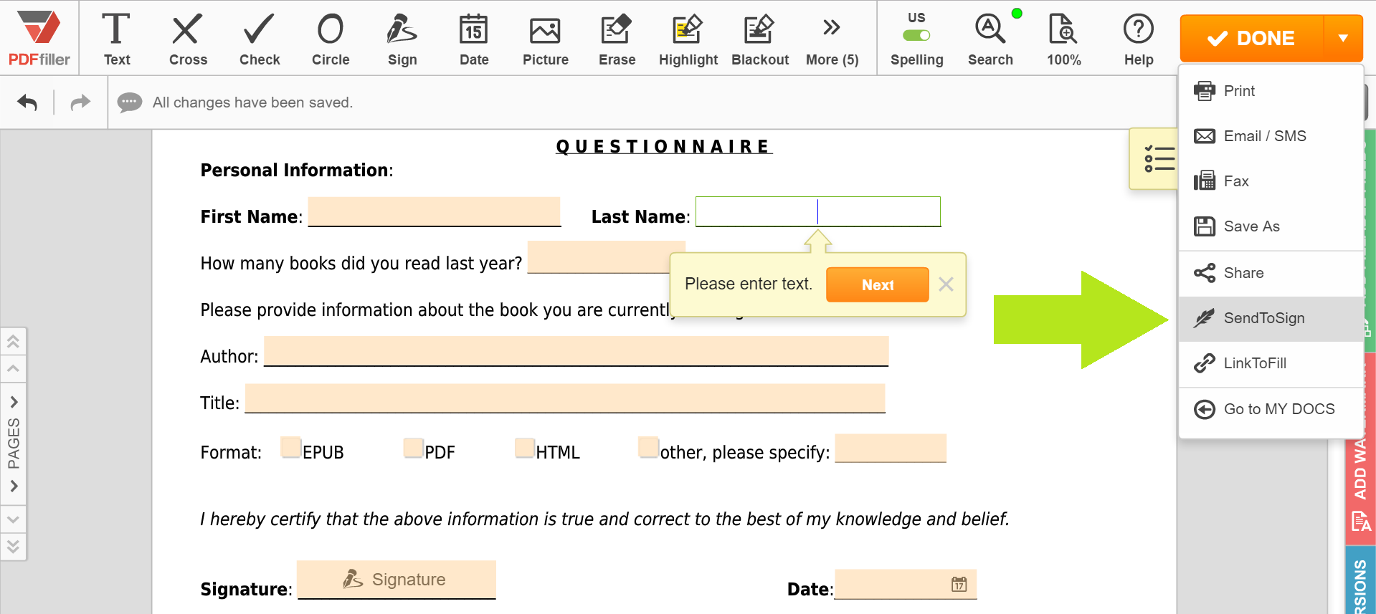Viewport: 1376px width, 614px height.
Task: Click Next in the tooltip
Action: [x=877, y=284]
